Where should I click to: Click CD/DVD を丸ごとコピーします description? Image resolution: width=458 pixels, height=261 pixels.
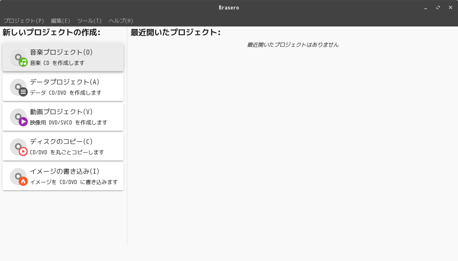[67, 152]
